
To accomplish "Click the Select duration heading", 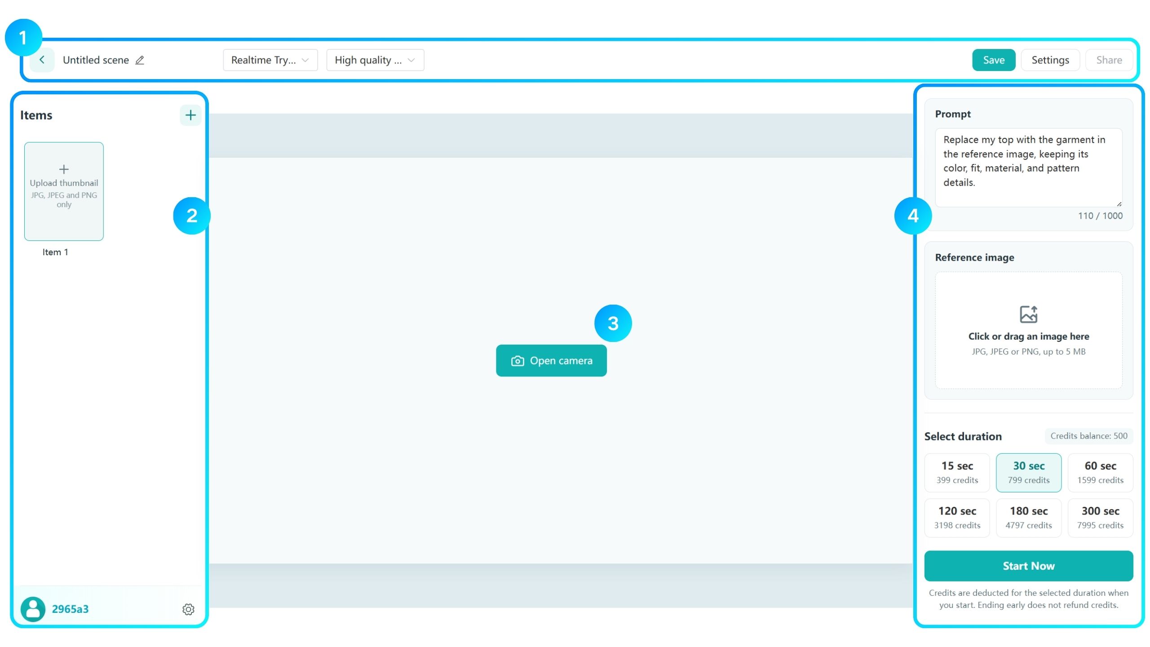I will point(963,436).
